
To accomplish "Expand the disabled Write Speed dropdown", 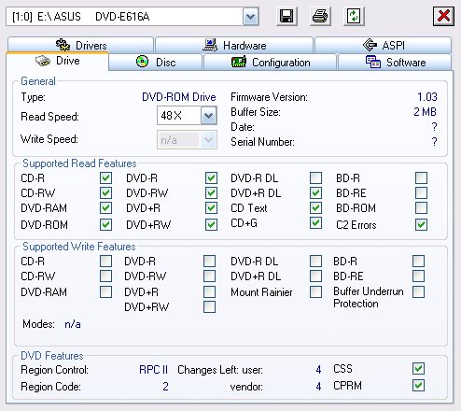I will pyautogui.click(x=208, y=139).
